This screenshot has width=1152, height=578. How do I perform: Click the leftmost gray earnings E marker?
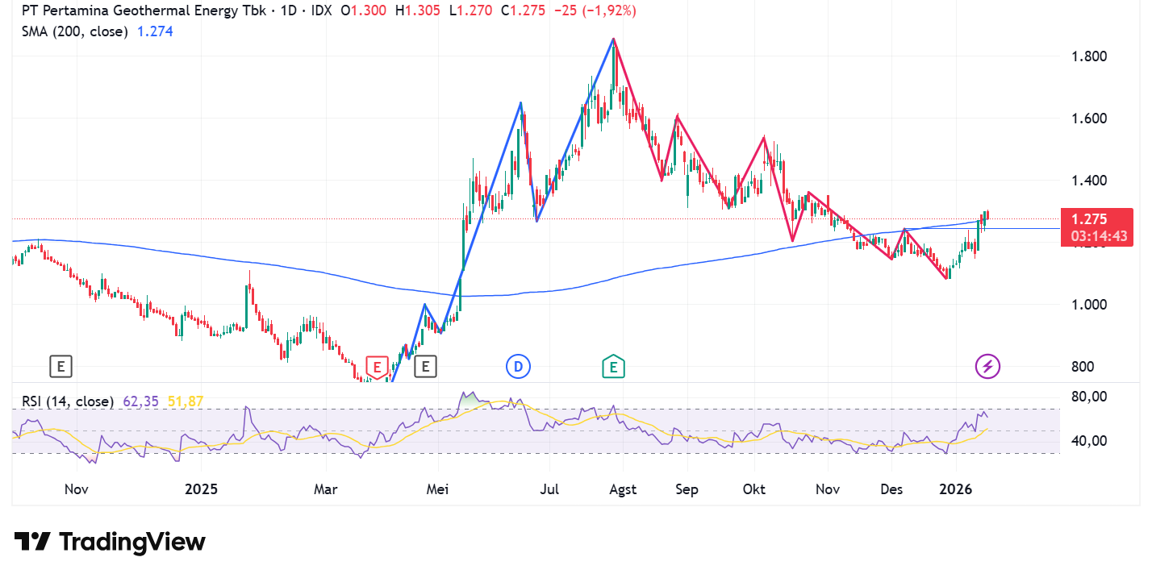click(61, 367)
